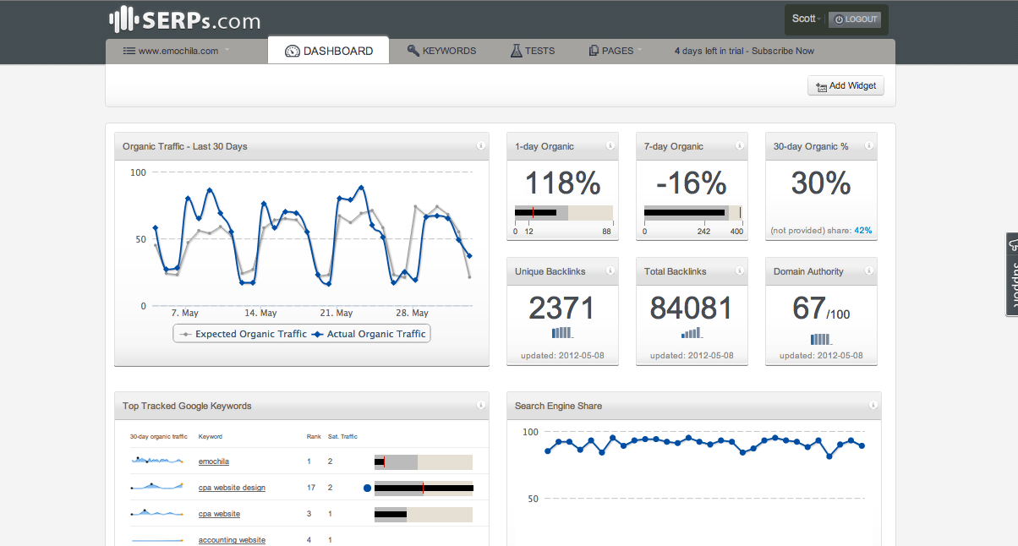Toggle the Actual Organic Traffic legend series

coord(369,334)
